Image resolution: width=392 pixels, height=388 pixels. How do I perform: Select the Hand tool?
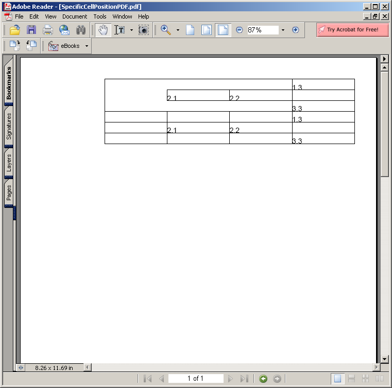coord(103,30)
